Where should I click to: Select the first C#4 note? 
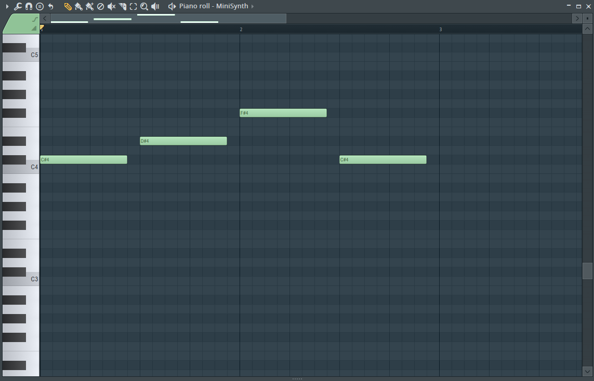84,160
